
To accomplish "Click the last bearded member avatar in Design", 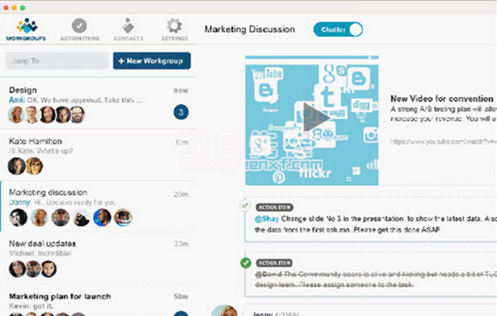I will tap(77, 114).
